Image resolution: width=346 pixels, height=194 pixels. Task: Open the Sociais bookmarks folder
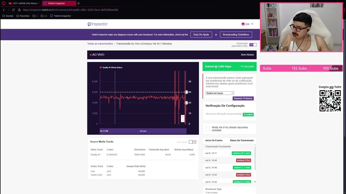[8, 16]
